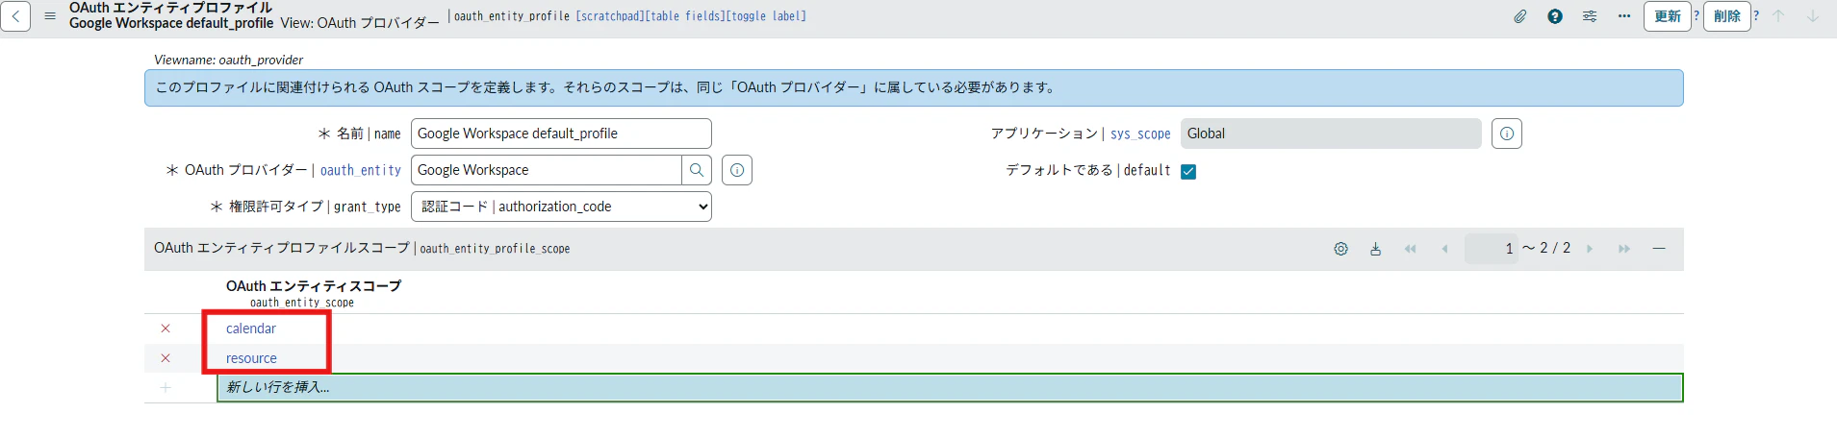Click the lookup magnifier for OAuth provider
Screen dimensions: 1837x438
point(697,170)
